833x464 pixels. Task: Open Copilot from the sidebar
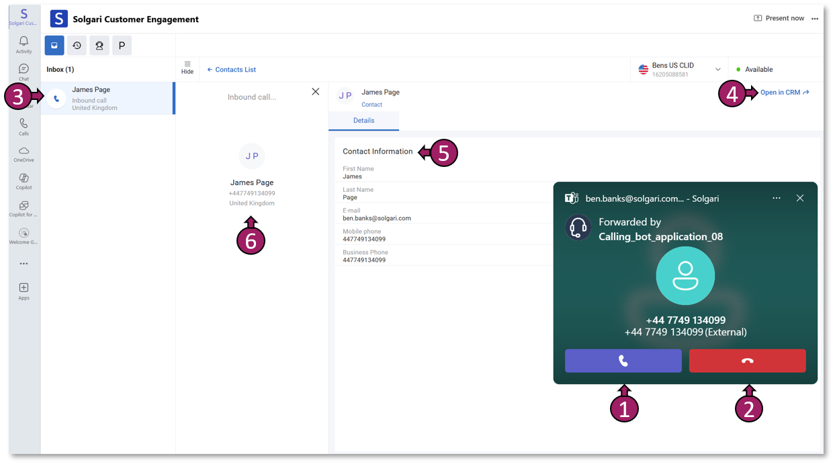tap(24, 181)
